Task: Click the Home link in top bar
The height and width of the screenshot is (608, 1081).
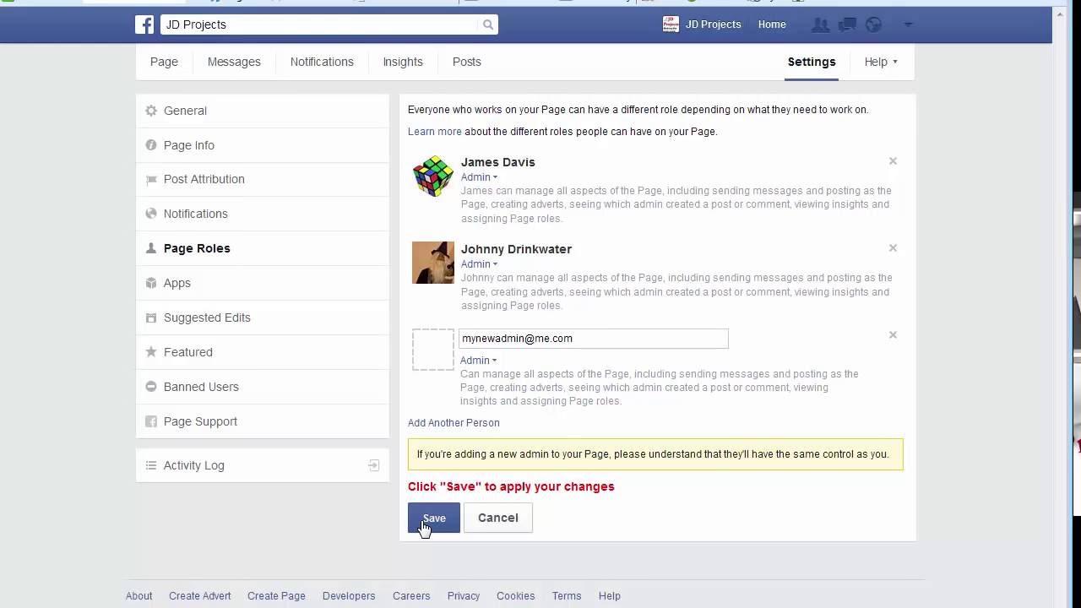Action: tap(772, 24)
